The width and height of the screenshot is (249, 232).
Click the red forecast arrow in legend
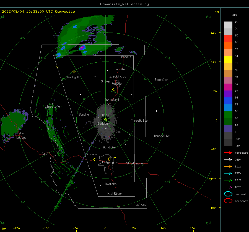click(228, 153)
